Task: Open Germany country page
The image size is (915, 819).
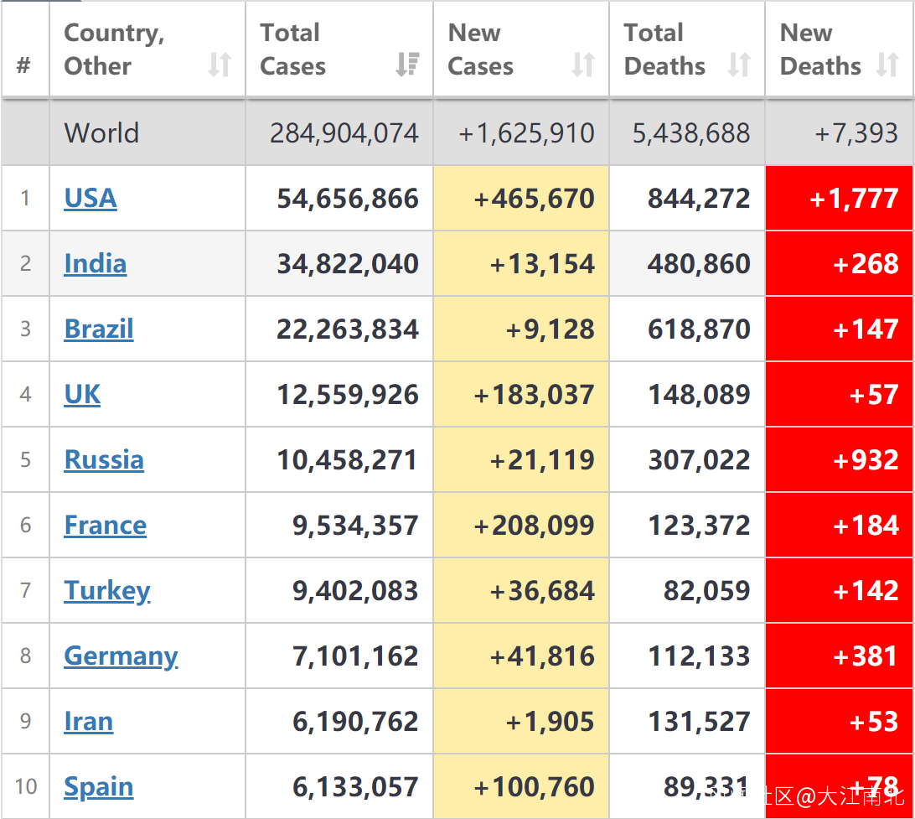Action: [x=121, y=656]
